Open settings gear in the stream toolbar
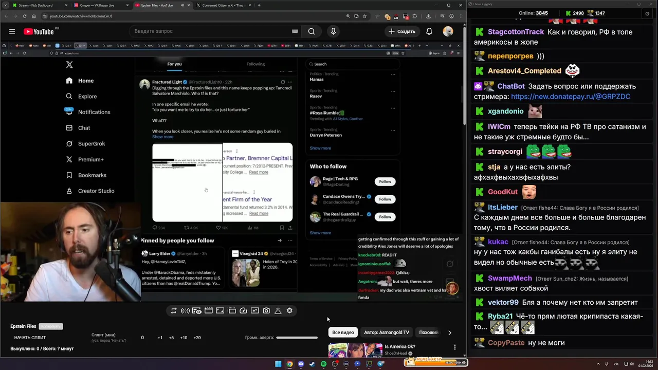 [x=289, y=311]
